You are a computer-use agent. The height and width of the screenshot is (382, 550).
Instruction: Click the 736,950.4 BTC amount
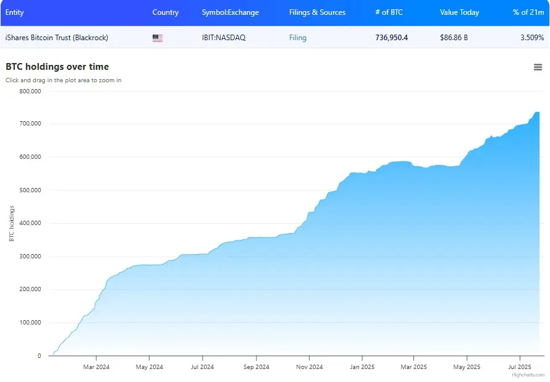coord(391,38)
